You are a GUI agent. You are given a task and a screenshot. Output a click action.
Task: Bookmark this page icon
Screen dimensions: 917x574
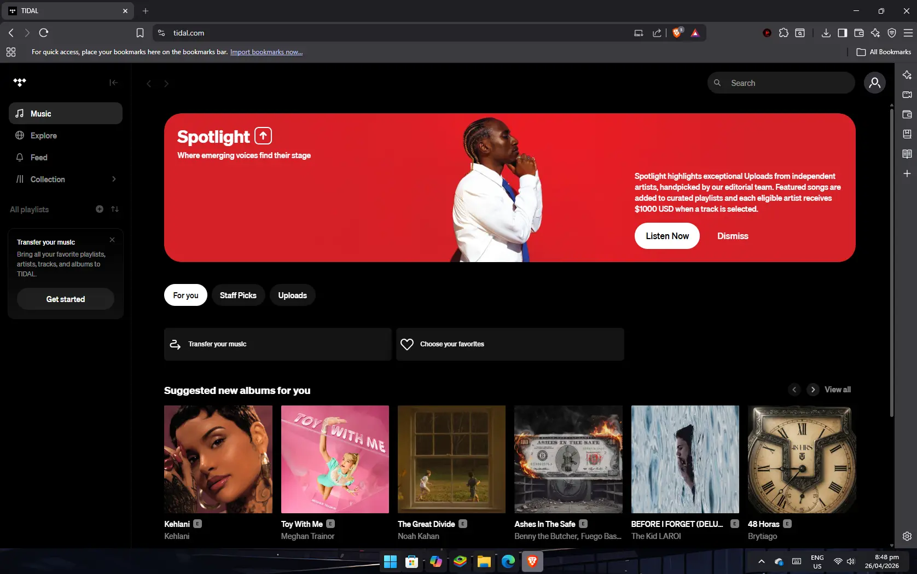point(140,33)
